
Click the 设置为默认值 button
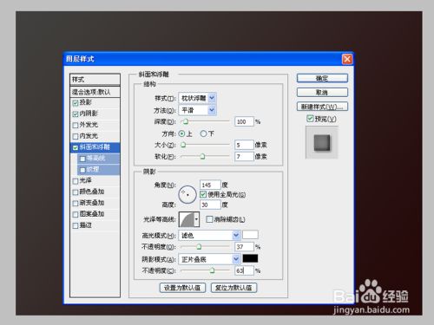coord(182,288)
